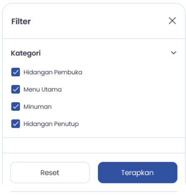
Task: Click the Reset button
Action: point(50,172)
